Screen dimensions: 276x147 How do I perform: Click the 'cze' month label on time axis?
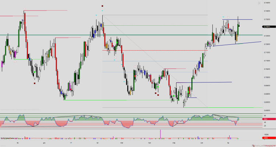click(202, 143)
